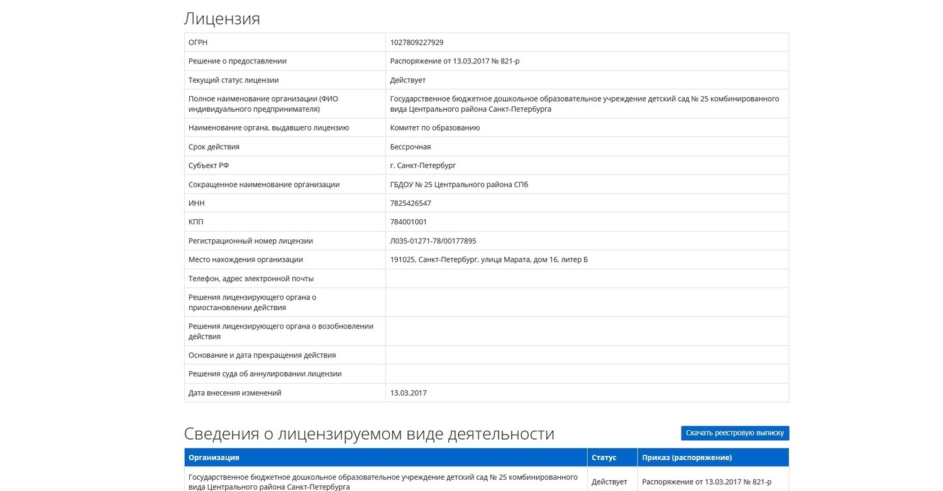Click the 'Бессрочная' validity value

[x=410, y=147]
